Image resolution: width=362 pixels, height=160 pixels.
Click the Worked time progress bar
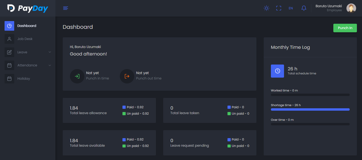pos(310,95)
